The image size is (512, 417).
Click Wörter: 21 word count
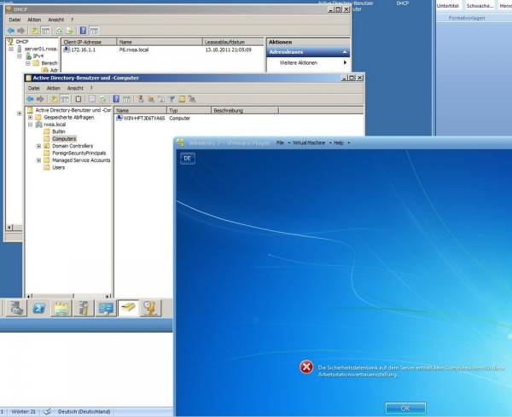point(24,412)
